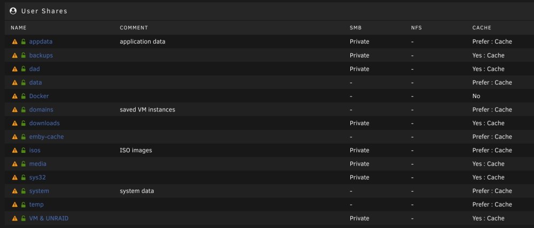534x228 pixels.
Task: Click the green padlock next to sys32
Action: coord(23,177)
